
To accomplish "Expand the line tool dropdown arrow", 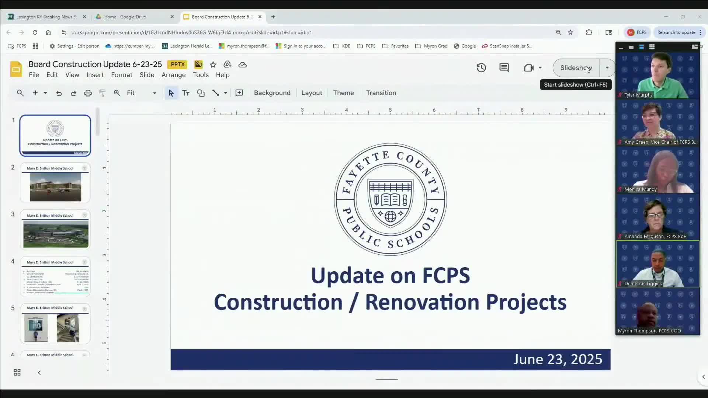I will coord(226,93).
